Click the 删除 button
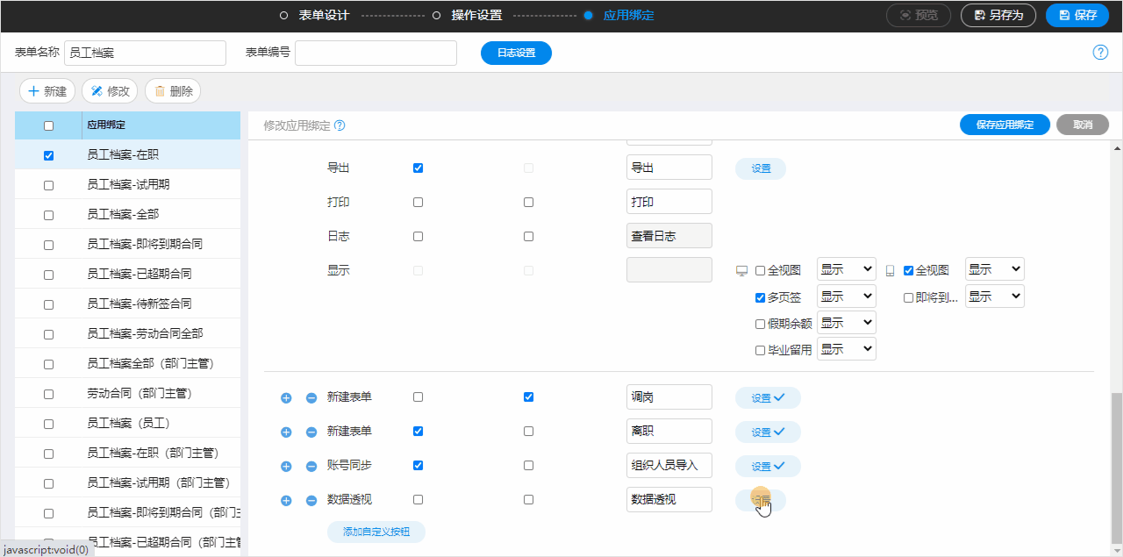The height and width of the screenshot is (557, 1123). click(173, 91)
